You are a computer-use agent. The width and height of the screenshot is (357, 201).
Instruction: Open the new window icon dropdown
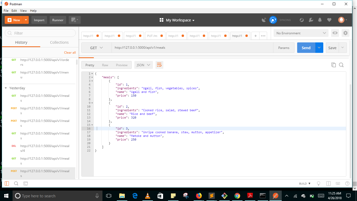(75, 20)
